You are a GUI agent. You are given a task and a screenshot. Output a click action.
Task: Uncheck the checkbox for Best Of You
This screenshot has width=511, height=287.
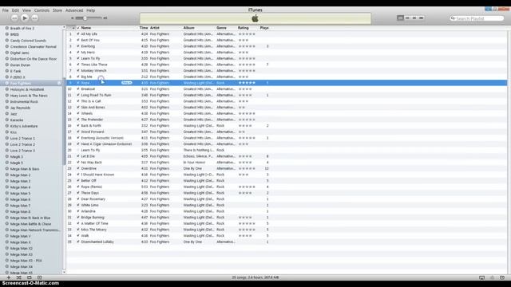[78, 40]
